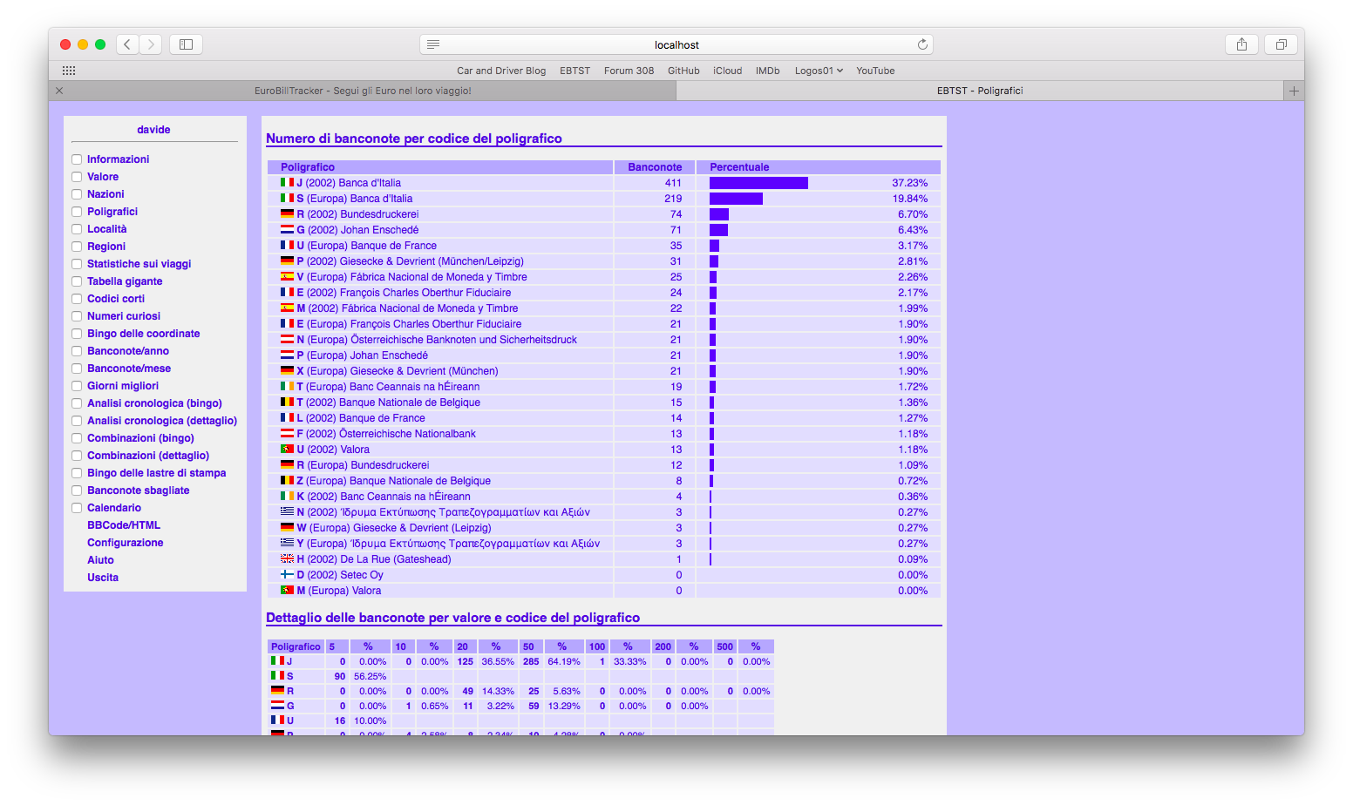Switch to the EuroBillTracker tab
Screen dimensions: 1353x805
(363, 91)
